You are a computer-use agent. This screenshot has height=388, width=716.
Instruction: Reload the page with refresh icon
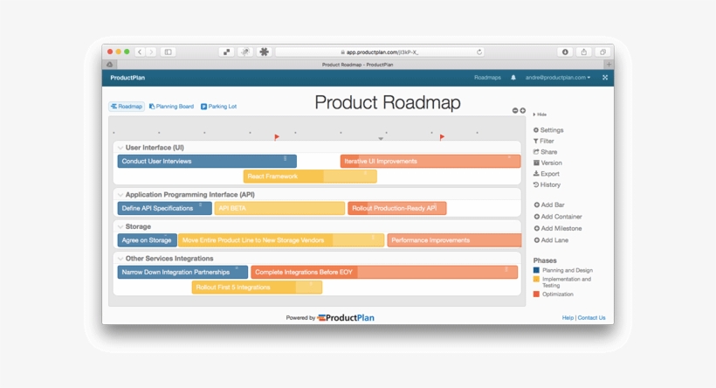click(479, 52)
